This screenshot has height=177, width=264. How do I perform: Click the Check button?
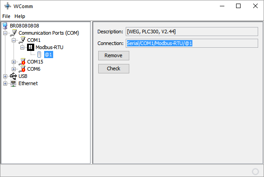click(114, 68)
